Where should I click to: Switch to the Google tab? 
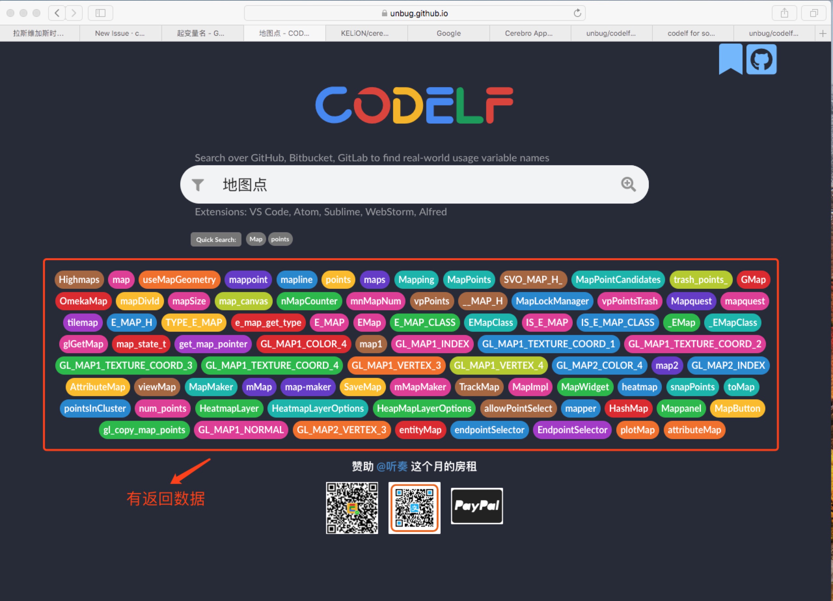tap(448, 33)
